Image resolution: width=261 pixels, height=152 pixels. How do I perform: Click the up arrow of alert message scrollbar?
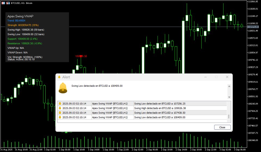point(229,86)
